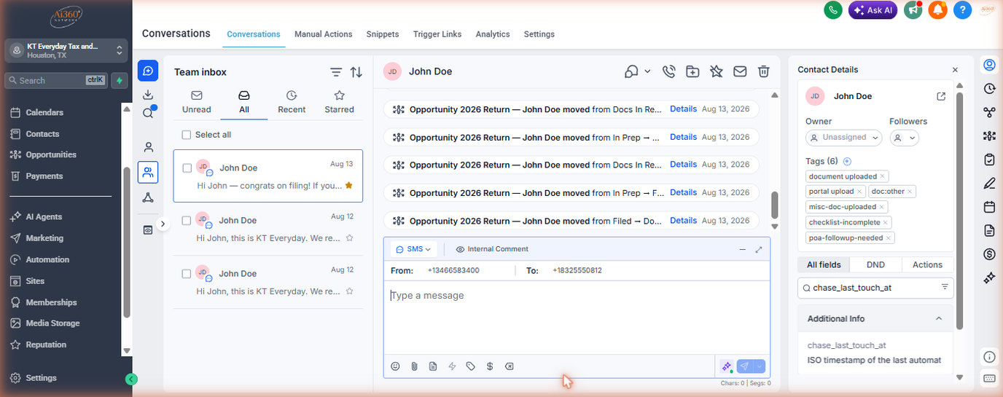Open the John Doe contact in new window
This screenshot has width=1003, height=397.
coord(941,96)
